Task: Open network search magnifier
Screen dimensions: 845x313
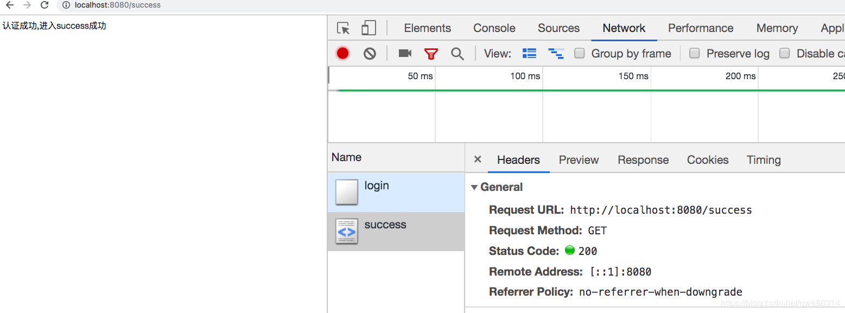Action: [x=458, y=53]
